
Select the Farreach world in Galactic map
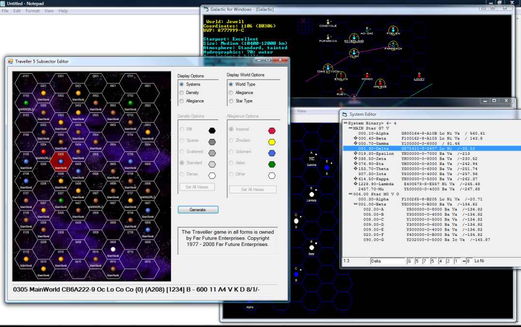coord(393,45)
